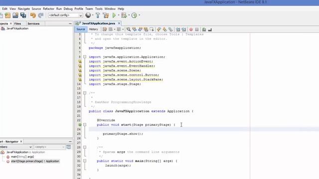
Task: Open the Refactor menu
Action: coord(49,9)
